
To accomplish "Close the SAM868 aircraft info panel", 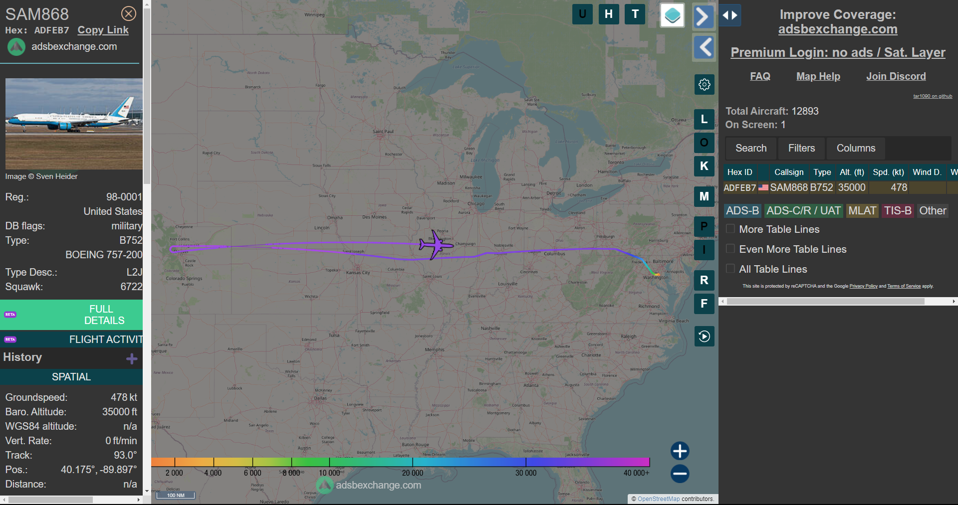I will point(129,13).
